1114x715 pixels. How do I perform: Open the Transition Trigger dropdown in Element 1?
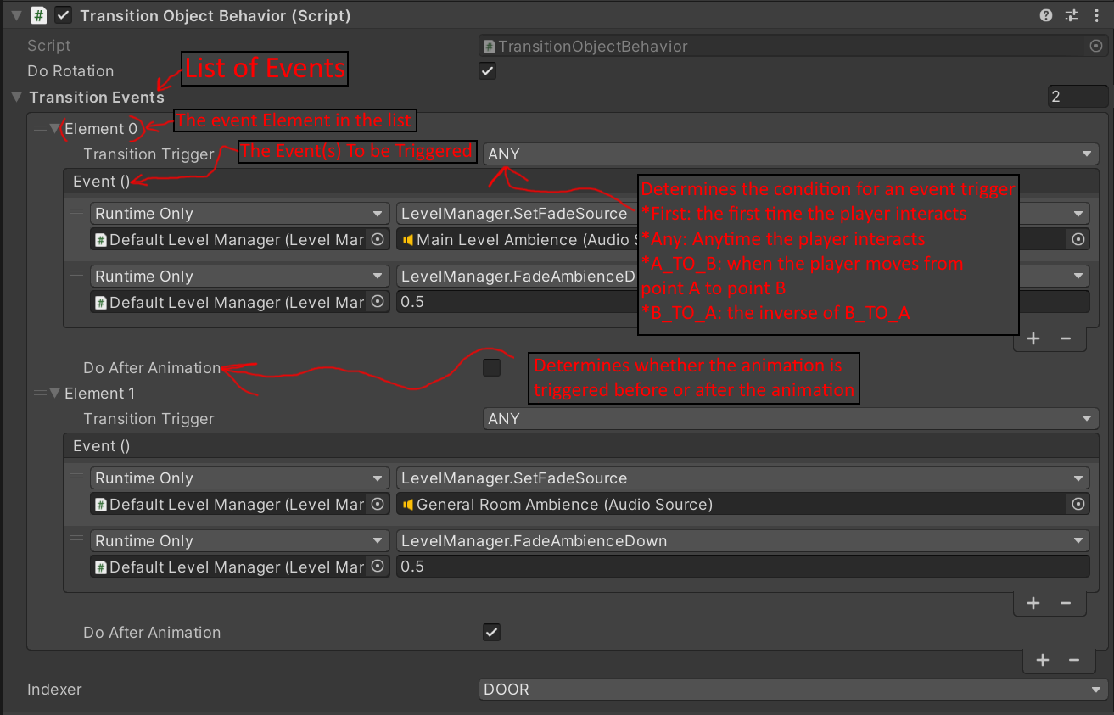point(789,418)
